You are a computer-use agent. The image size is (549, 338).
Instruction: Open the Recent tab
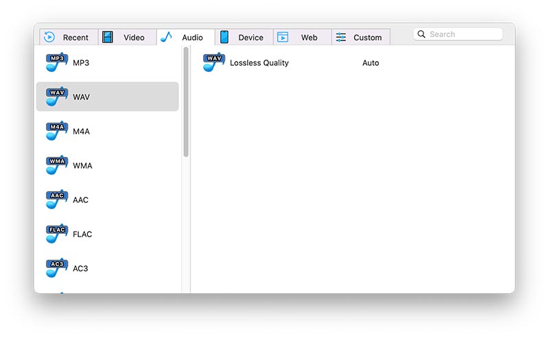point(69,38)
